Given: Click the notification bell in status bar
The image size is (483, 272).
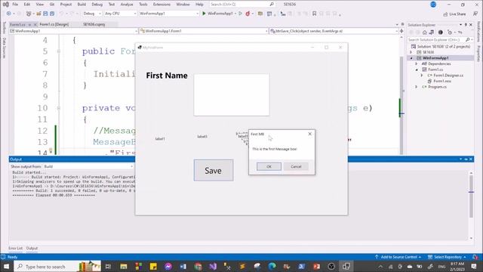Looking at the screenshot, I should [475, 257].
